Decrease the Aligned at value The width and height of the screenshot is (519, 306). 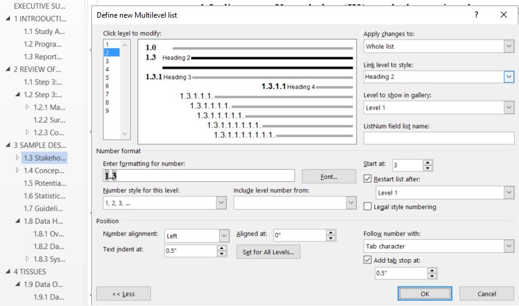click(330, 238)
